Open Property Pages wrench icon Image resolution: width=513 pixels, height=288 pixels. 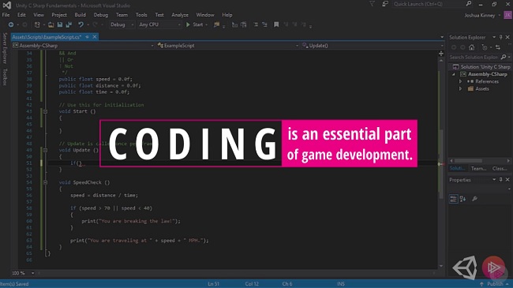(474, 199)
